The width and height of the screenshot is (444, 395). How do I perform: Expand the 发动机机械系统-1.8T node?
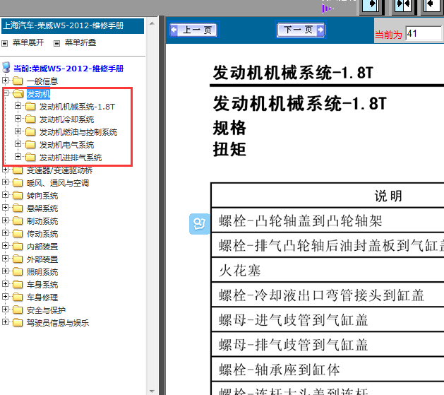click(x=18, y=106)
